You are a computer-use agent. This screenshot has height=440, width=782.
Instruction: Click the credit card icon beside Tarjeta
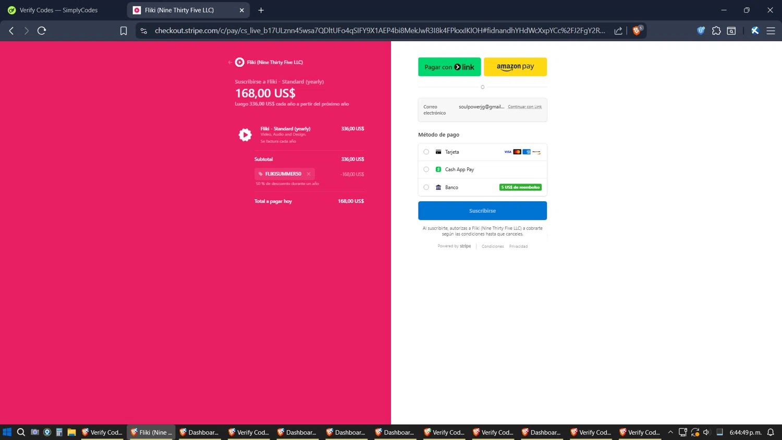pos(438,152)
